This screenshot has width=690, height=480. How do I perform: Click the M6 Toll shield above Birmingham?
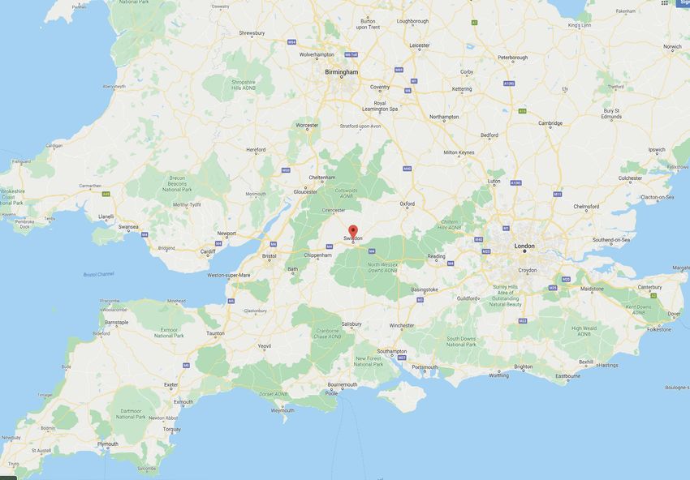(351, 55)
